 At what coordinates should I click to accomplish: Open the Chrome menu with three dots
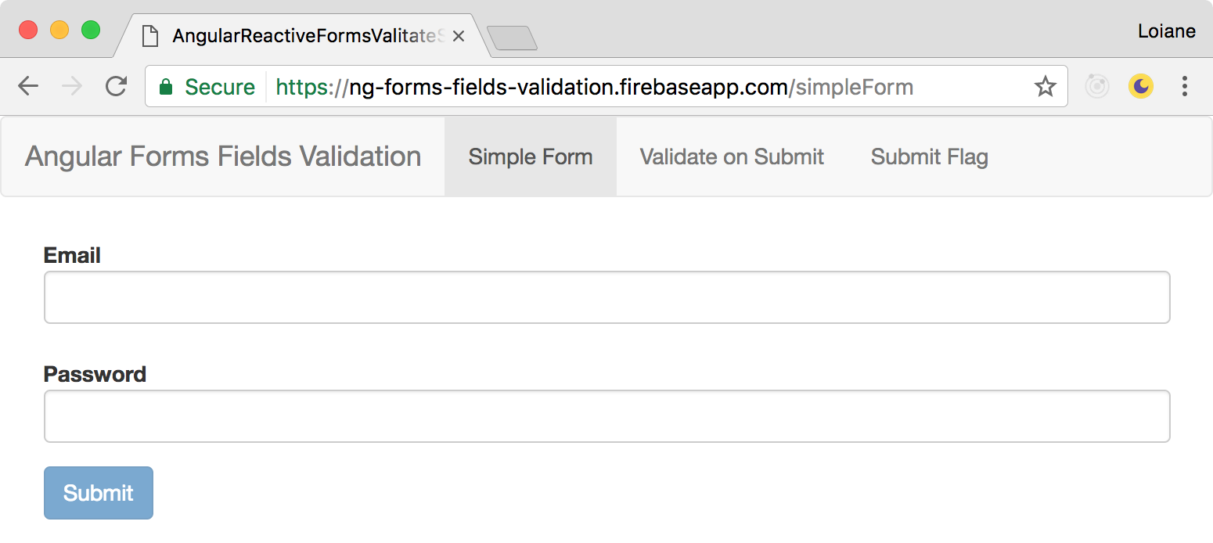pyautogui.click(x=1185, y=86)
